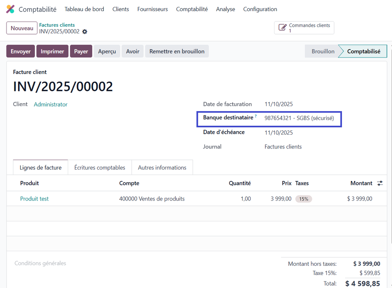Click the Conditions générales field
This screenshot has width=392, height=288.
coord(40,263)
